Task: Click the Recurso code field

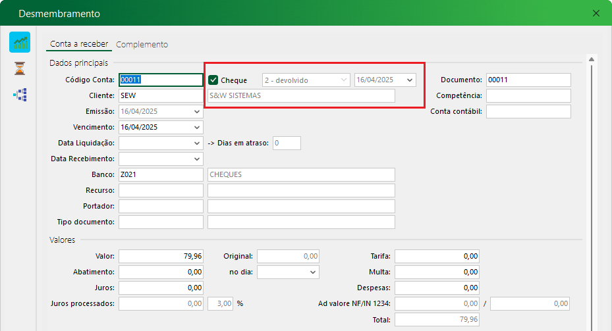Action: [x=161, y=190]
